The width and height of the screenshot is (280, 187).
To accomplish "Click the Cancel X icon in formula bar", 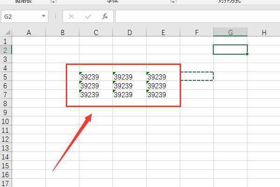I will pyautogui.click(x=71, y=16).
